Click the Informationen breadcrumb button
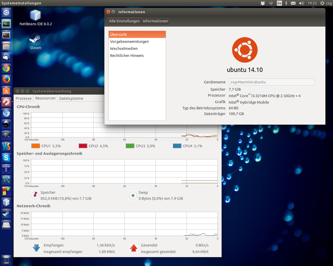Viewport: 333px width, 266px height. [155, 21]
